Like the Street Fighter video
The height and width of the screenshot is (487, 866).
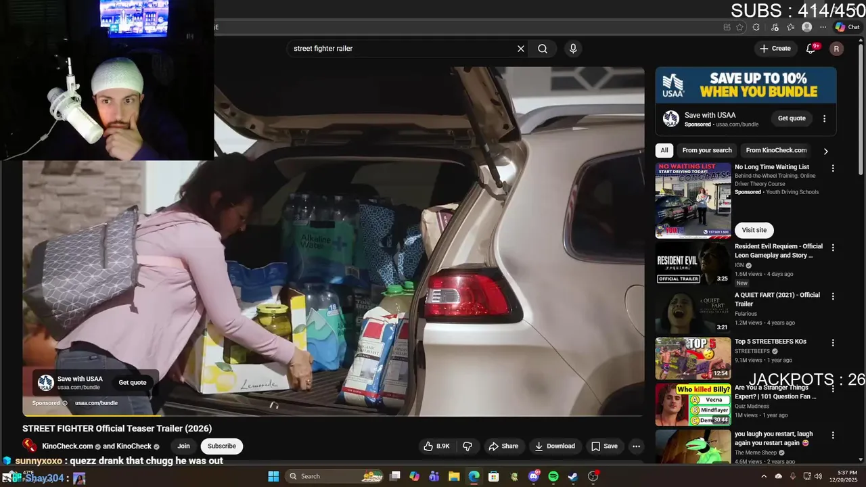click(436, 446)
